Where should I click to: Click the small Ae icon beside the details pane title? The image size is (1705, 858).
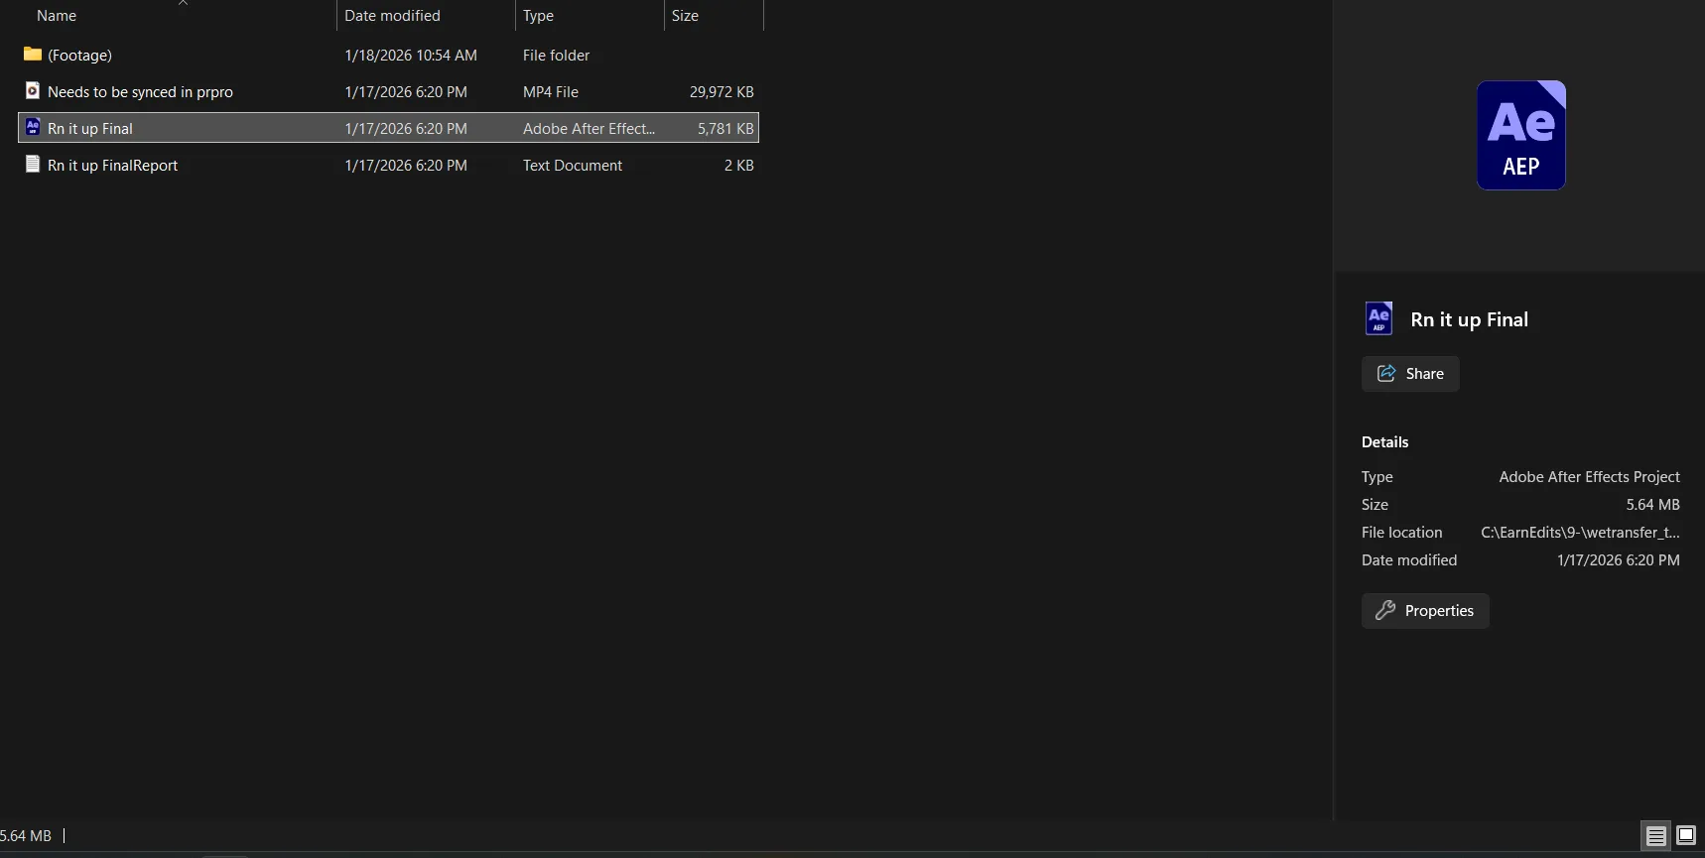tap(1378, 318)
